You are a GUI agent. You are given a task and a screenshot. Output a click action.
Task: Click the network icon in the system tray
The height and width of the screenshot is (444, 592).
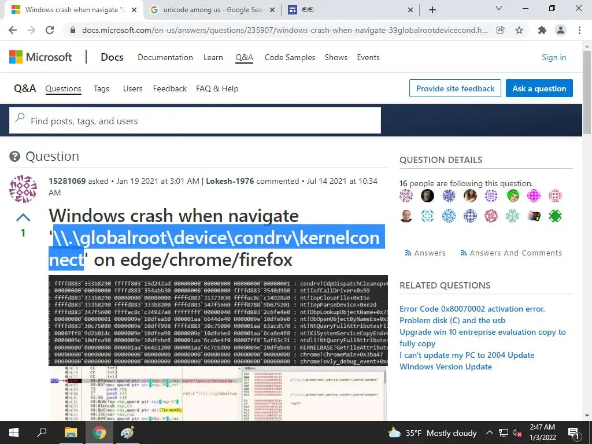point(504,432)
